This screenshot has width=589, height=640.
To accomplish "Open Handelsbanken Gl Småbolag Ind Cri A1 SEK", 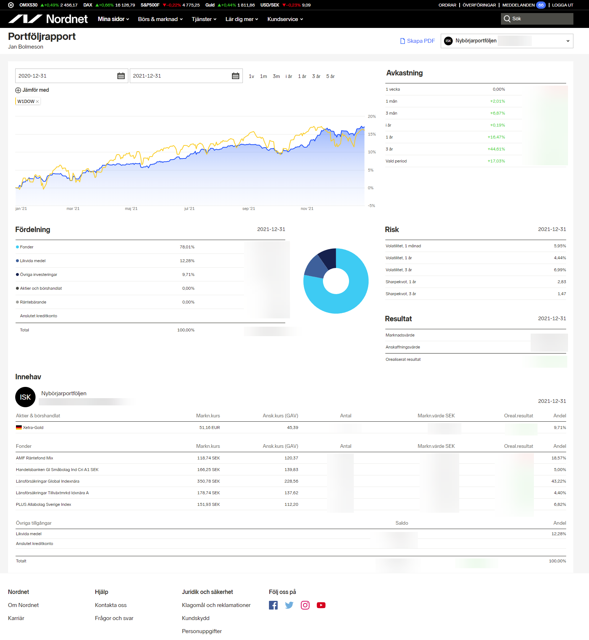I will pos(57,470).
